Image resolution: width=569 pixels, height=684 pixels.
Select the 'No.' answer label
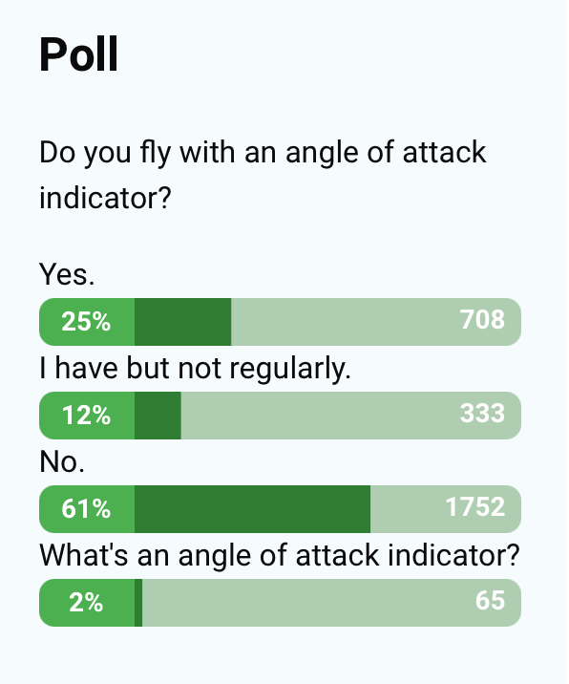coord(62,461)
